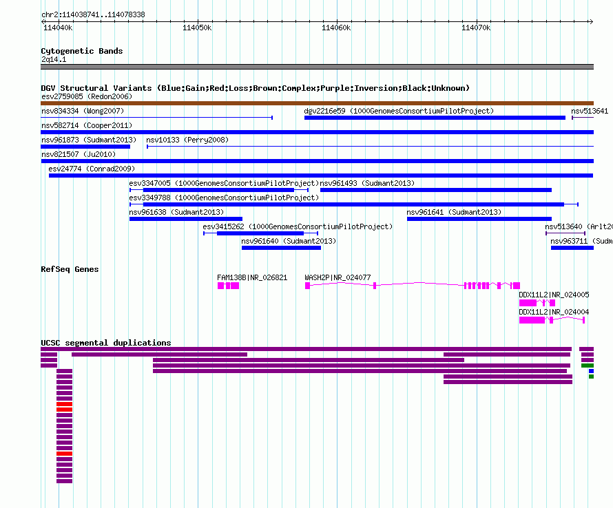The height and width of the screenshot is (508, 613).
Task: Click the 114040k ruler tick label
Action: tap(58, 28)
